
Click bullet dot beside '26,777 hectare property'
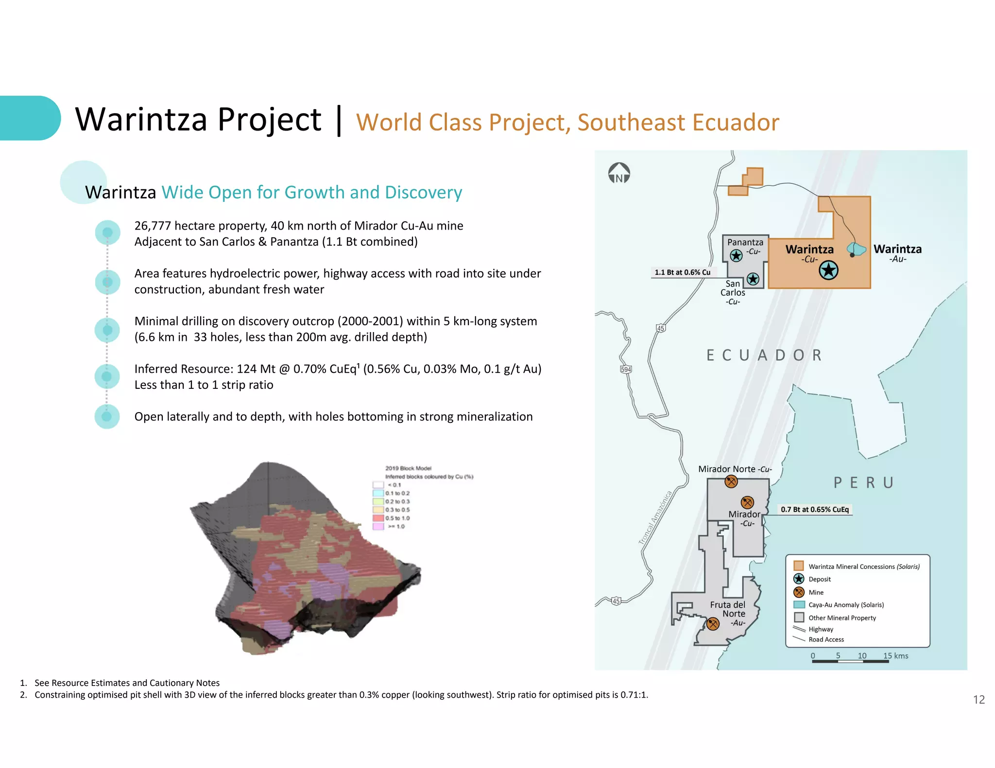pos(107,233)
